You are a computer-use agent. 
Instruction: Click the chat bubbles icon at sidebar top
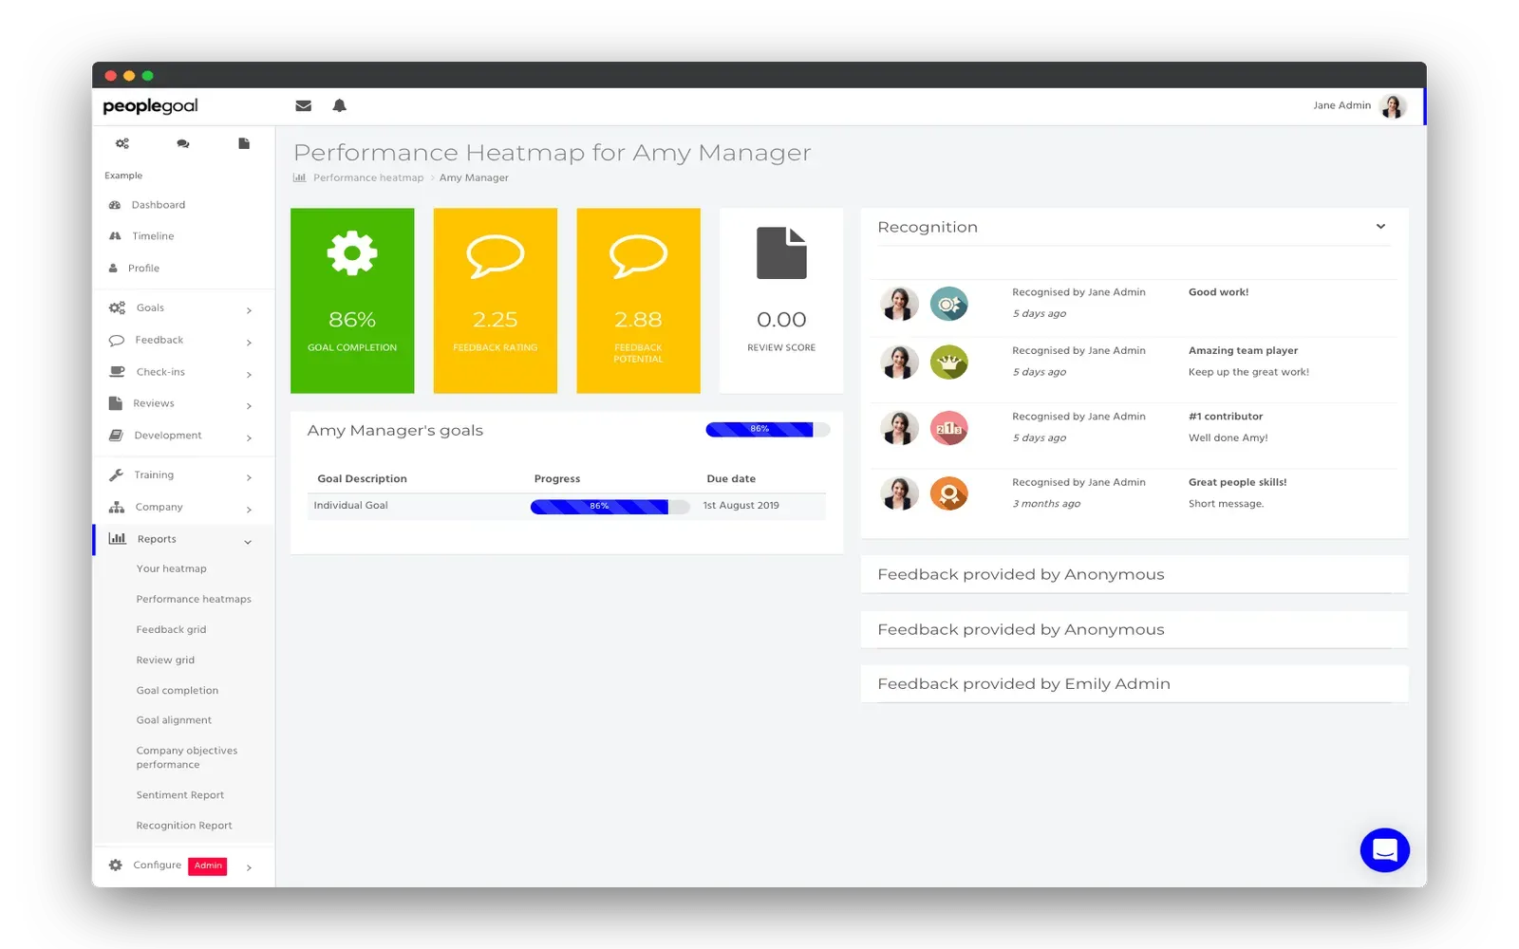183,143
